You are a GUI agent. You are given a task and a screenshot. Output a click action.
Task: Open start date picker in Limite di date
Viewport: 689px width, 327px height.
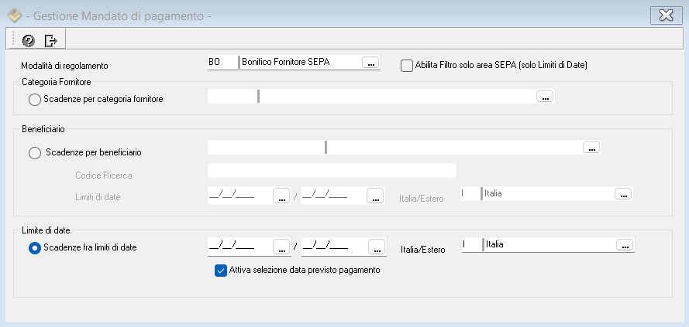tap(281, 247)
